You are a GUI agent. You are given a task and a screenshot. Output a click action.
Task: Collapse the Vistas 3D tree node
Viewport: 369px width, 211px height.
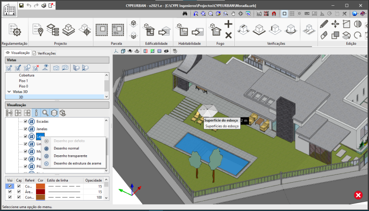[x=9, y=91]
